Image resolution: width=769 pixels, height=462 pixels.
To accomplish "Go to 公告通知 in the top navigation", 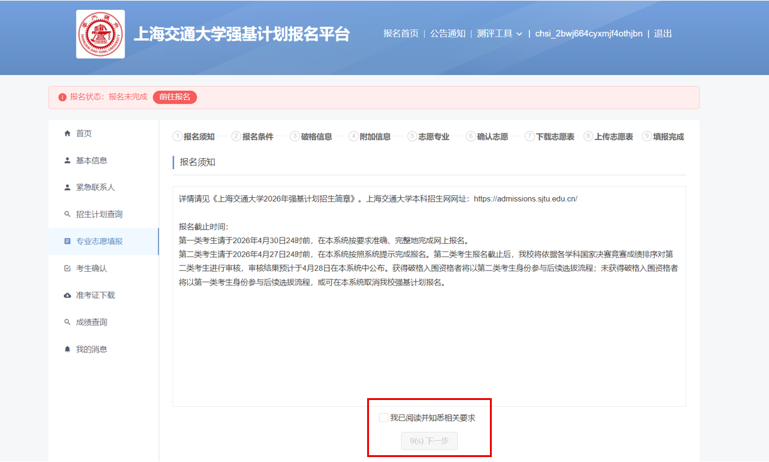I will click(448, 33).
